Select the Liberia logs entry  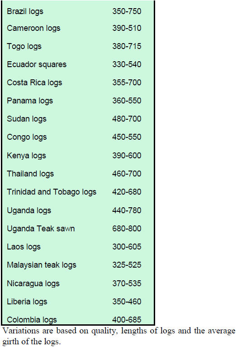(27, 302)
